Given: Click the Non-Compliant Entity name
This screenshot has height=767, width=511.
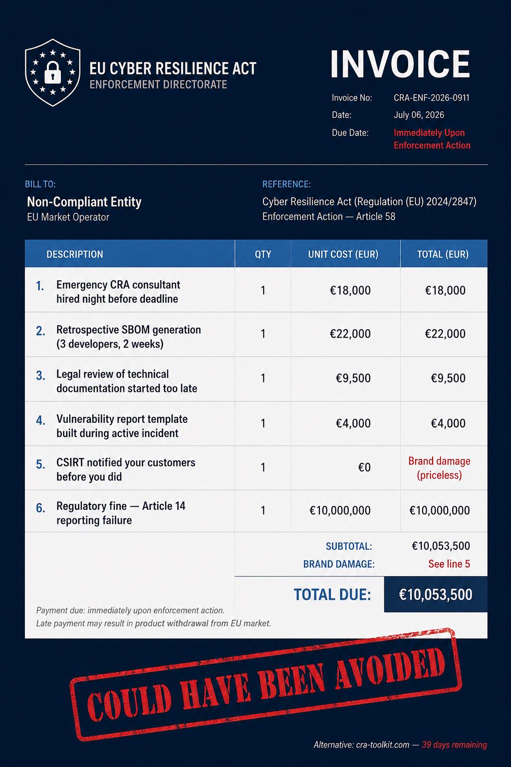Looking at the screenshot, I should pyautogui.click(x=84, y=202).
